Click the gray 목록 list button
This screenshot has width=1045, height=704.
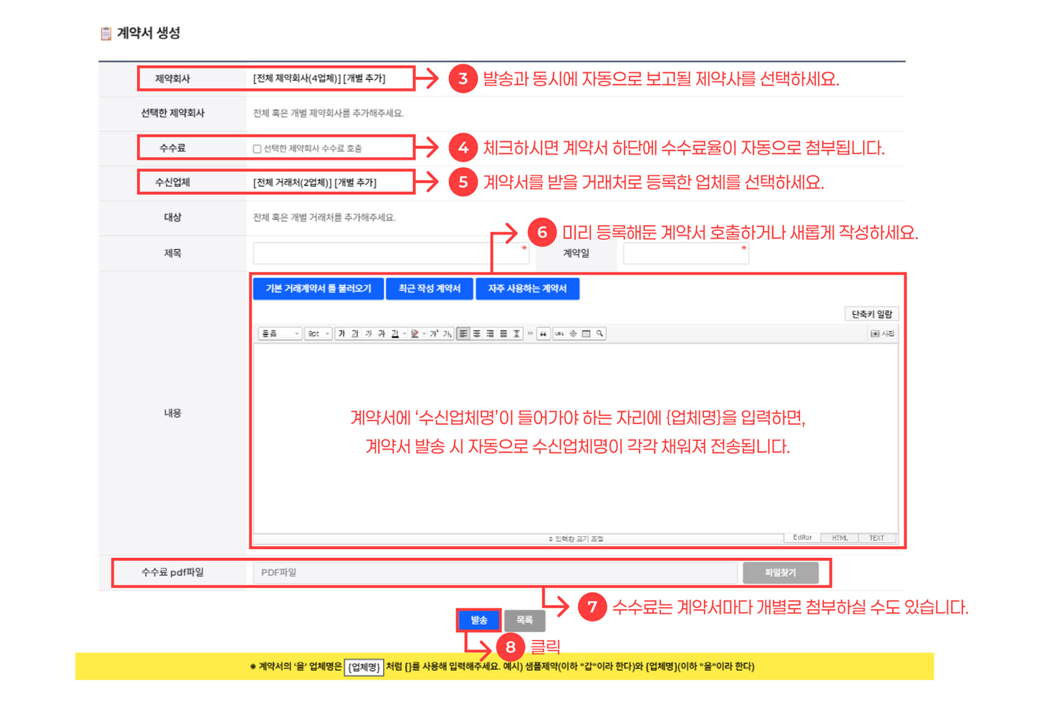[x=524, y=620]
